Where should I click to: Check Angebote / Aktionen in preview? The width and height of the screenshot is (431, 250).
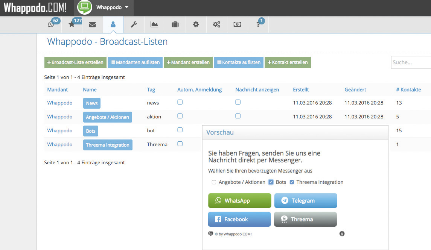[x=214, y=182]
